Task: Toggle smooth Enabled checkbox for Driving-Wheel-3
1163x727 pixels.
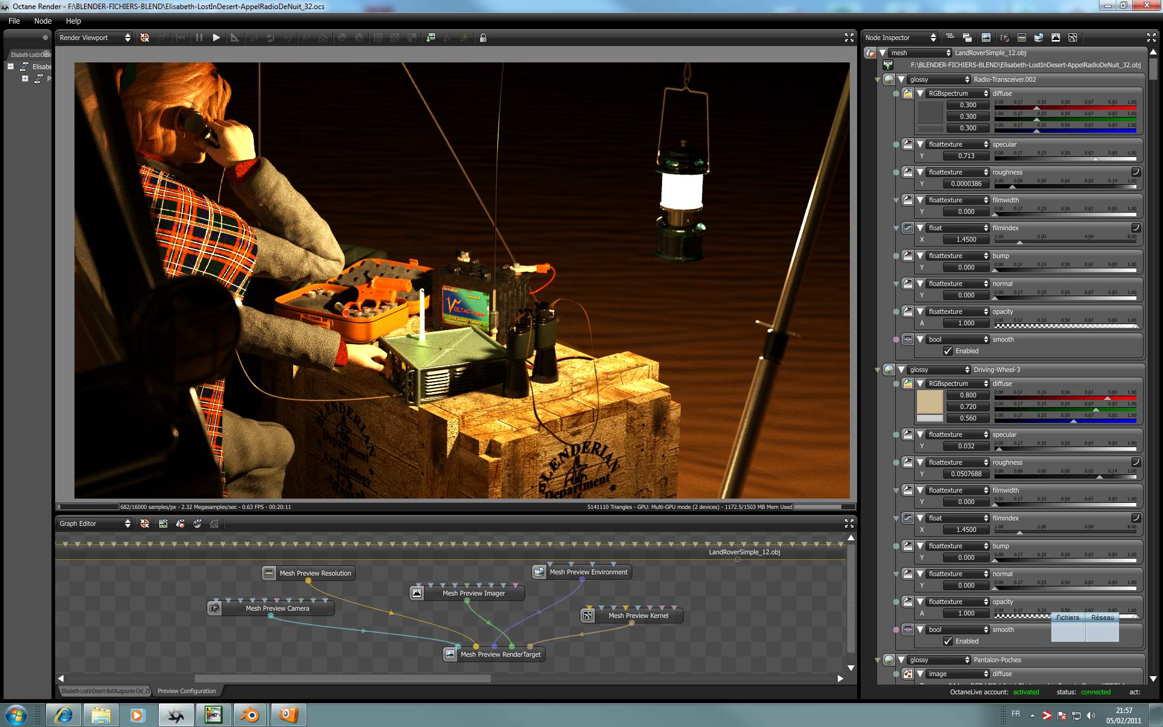Action: pyautogui.click(x=948, y=641)
